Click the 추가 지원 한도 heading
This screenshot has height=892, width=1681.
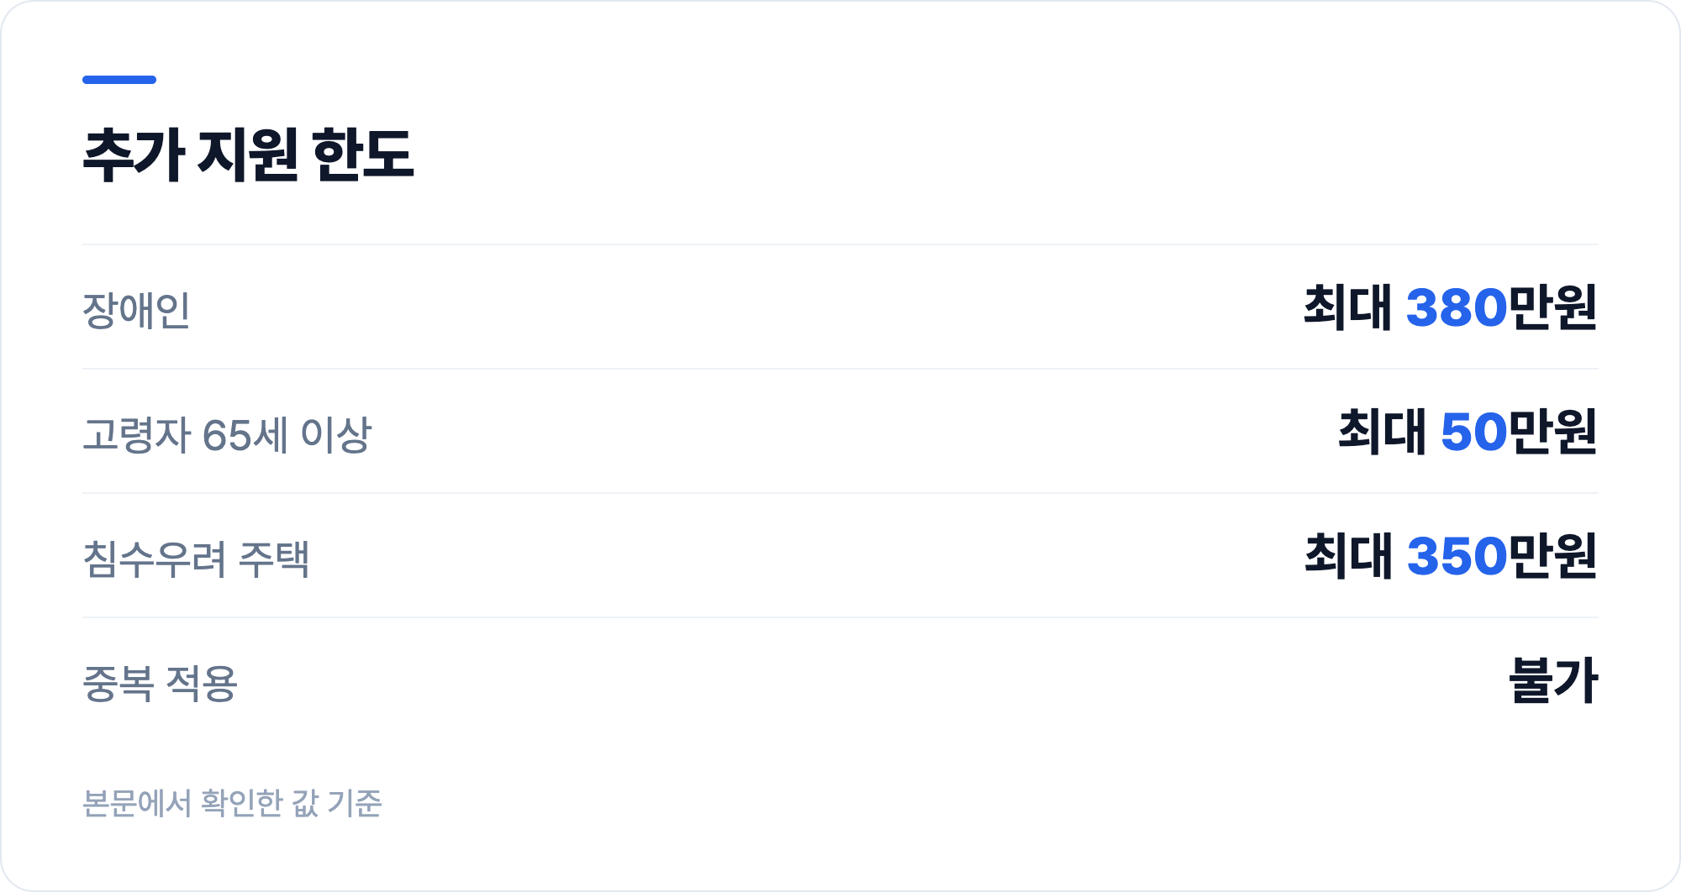(248, 155)
